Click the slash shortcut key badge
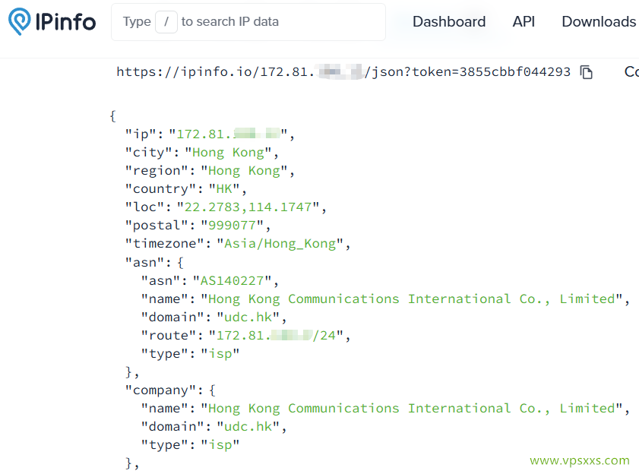Image resolution: width=639 pixels, height=474 pixels. [166, 22]
